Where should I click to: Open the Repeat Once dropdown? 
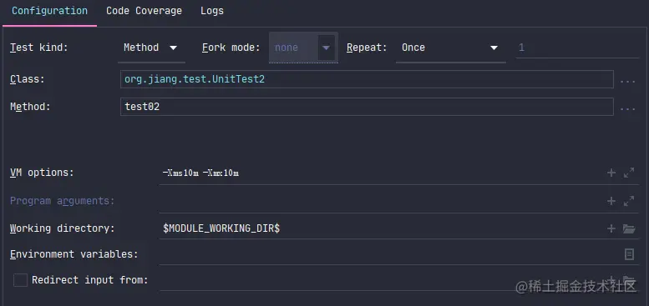click(451, 48)
